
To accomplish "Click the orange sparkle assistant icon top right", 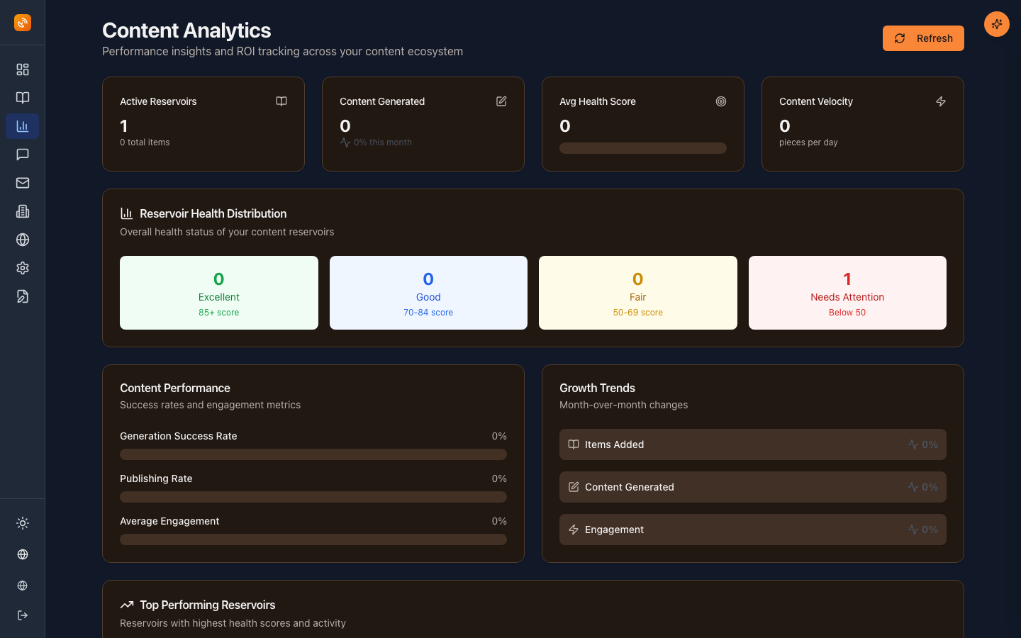I will 996,23.
